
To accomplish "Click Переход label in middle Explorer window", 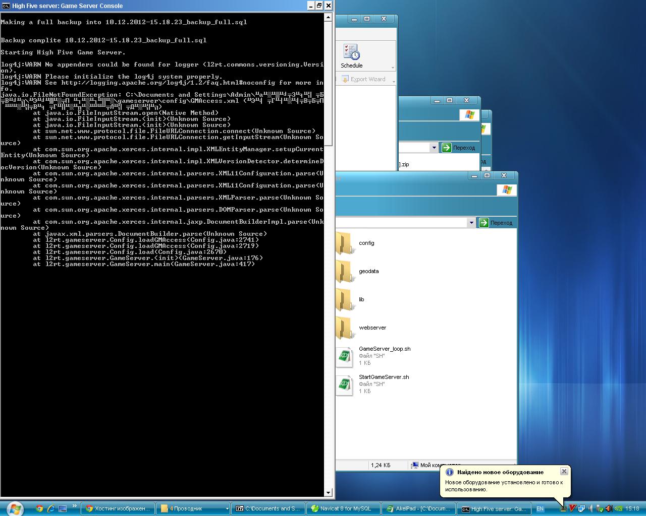I will (464, 148).
